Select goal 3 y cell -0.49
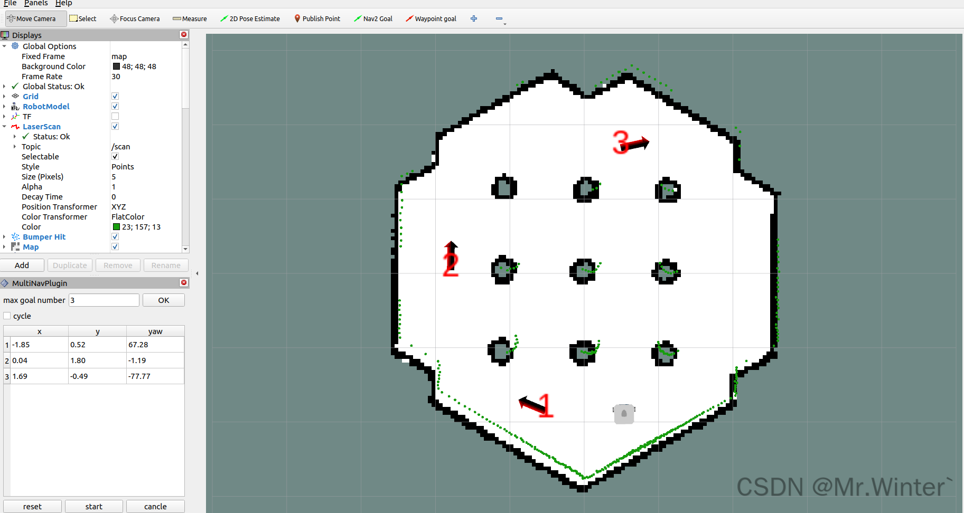Image resolution: width=964 pixels, height=513 pixels. pos(97,376)
